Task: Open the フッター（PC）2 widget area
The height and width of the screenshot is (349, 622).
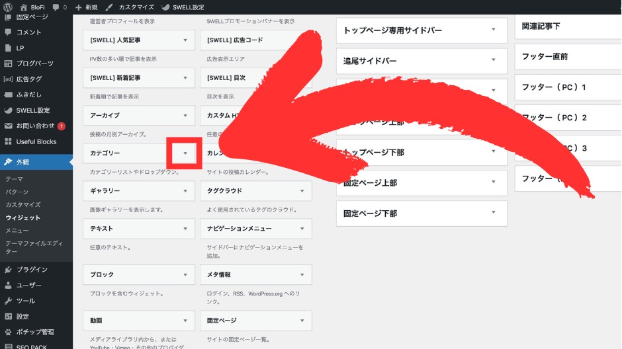Action: pos(568,117)
